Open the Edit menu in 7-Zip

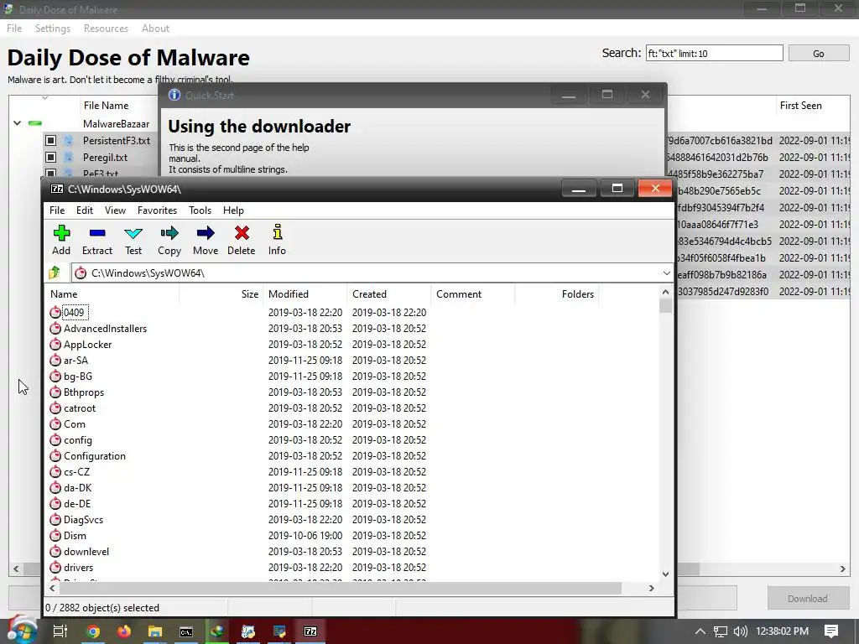point(85,210)
